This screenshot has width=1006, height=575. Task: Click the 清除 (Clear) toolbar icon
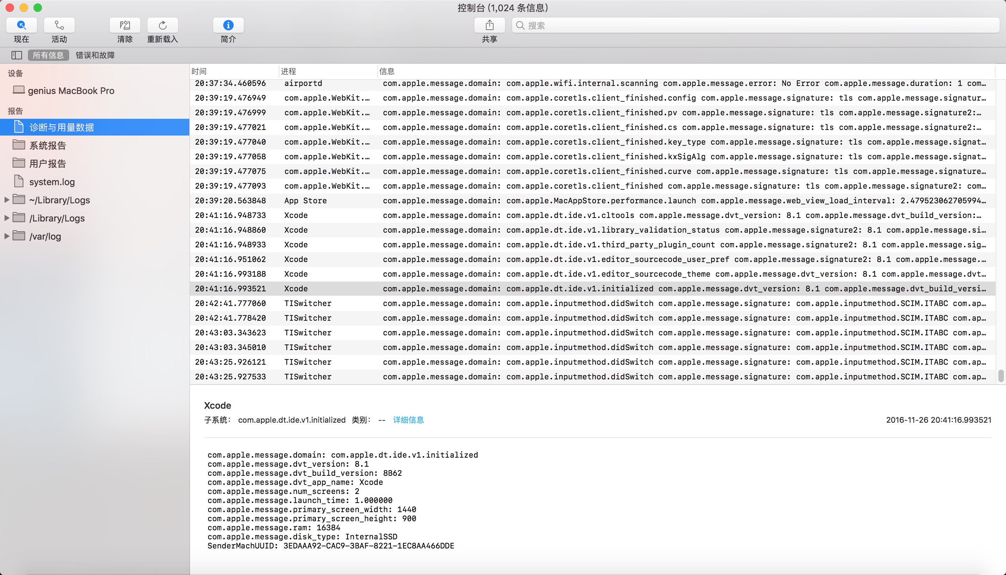(x=125, y=25)
